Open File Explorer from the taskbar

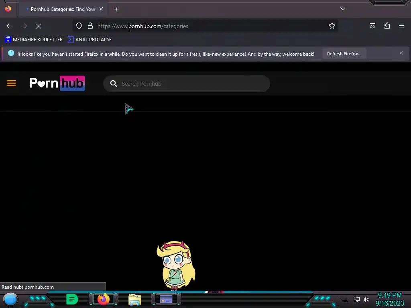click(135, 300)
